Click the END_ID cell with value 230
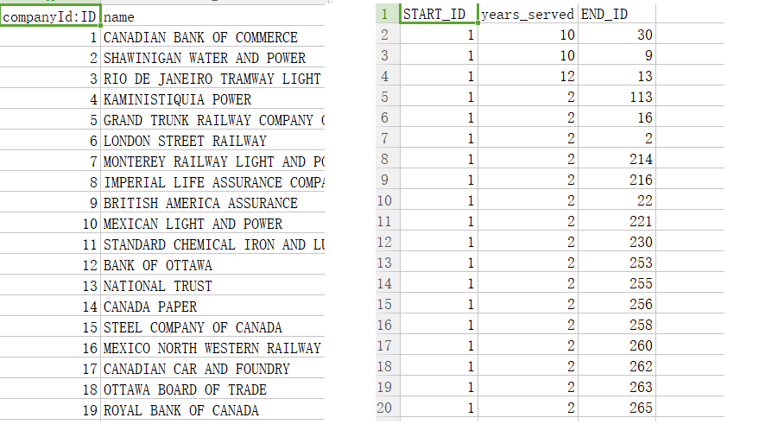Viewport: 778px width, 424px height. 617,242
